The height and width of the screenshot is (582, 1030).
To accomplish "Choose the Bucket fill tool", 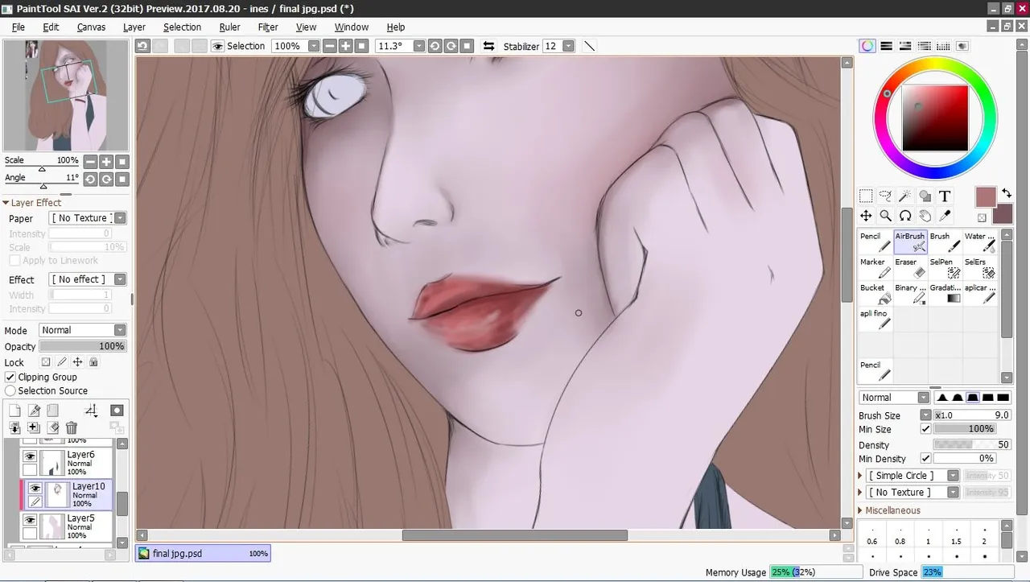I will (x=875, y=294).
